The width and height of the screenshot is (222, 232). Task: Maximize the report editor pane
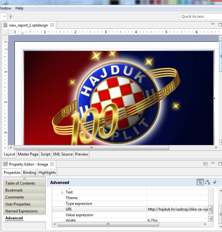coord(220,25)
